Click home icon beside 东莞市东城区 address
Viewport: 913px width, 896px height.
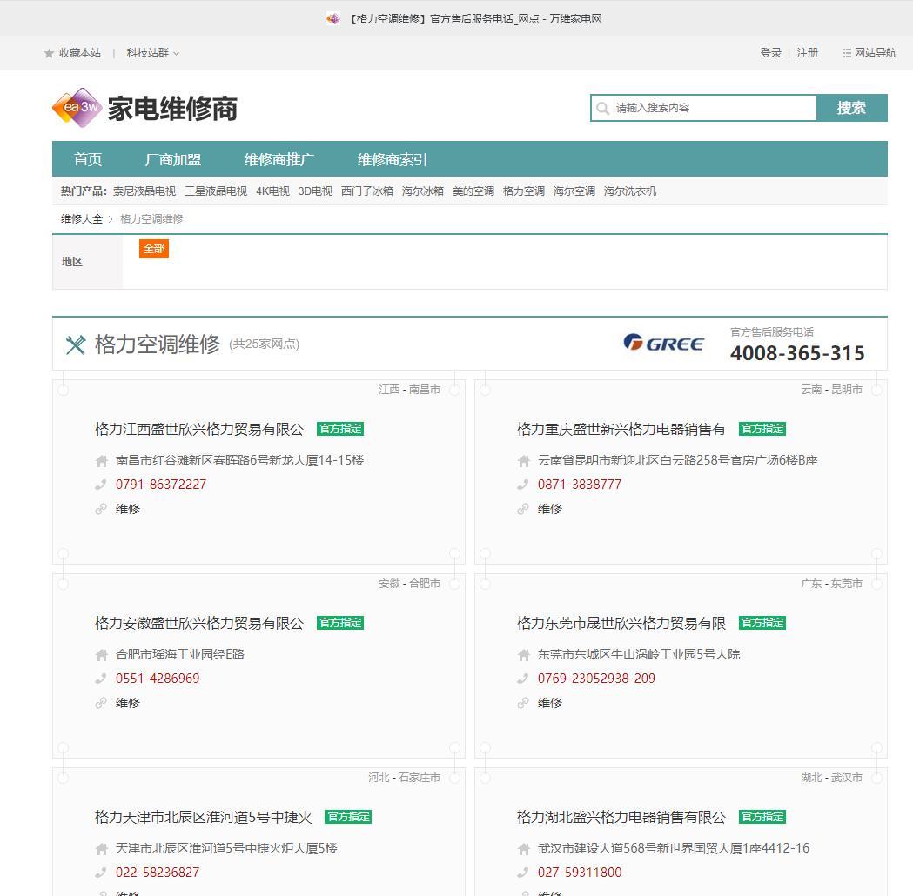[523, 655]
